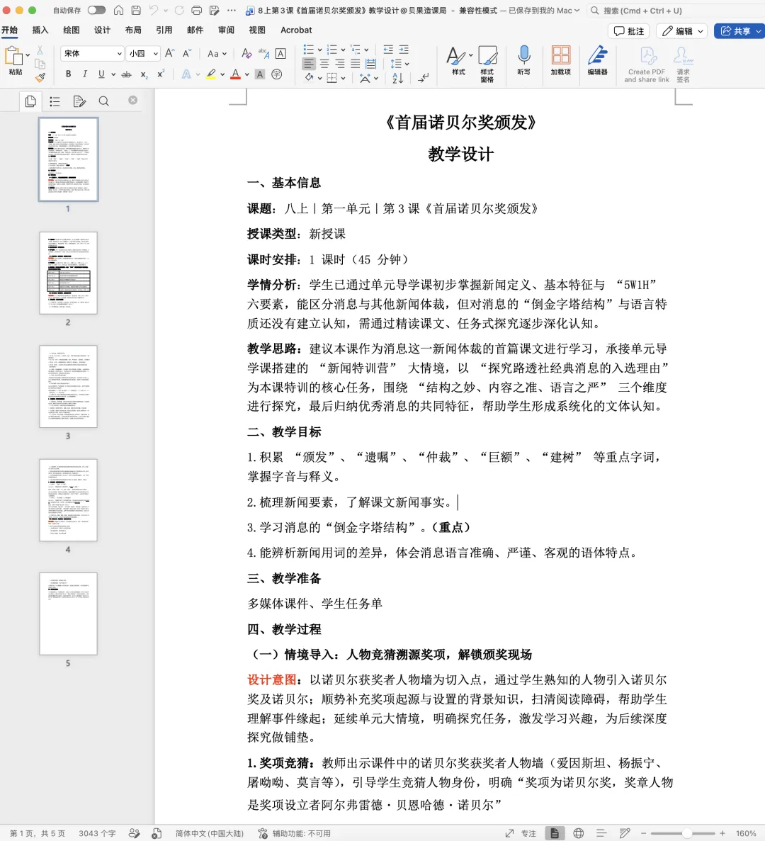Screen dimensions: 765x841
Task: Click the 批注 comments button
Action: click(629, 31)
